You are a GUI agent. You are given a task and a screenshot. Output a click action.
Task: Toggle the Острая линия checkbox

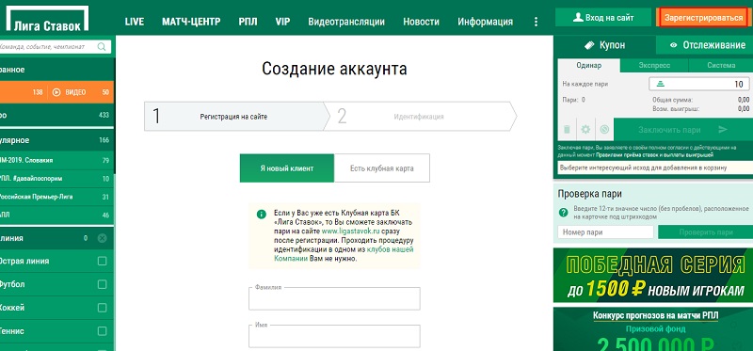[102, 262]
